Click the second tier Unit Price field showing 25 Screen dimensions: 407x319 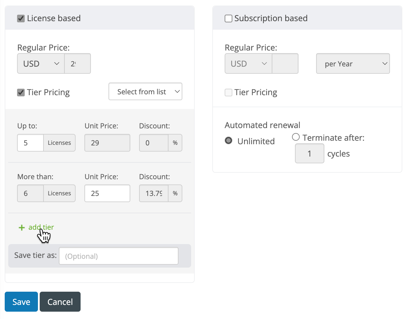click(x=107, y=193)
